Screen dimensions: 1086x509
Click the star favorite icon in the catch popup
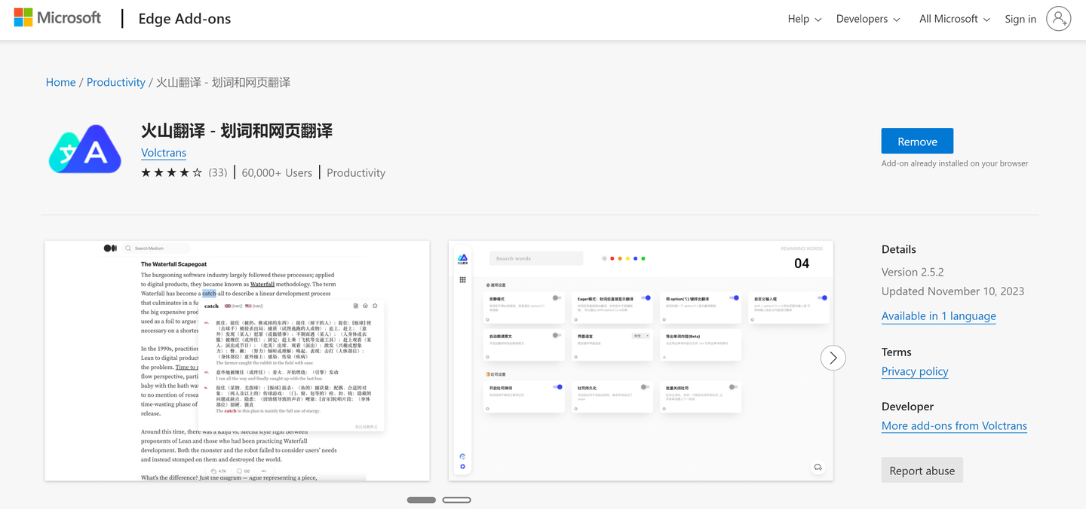point(375,306)
